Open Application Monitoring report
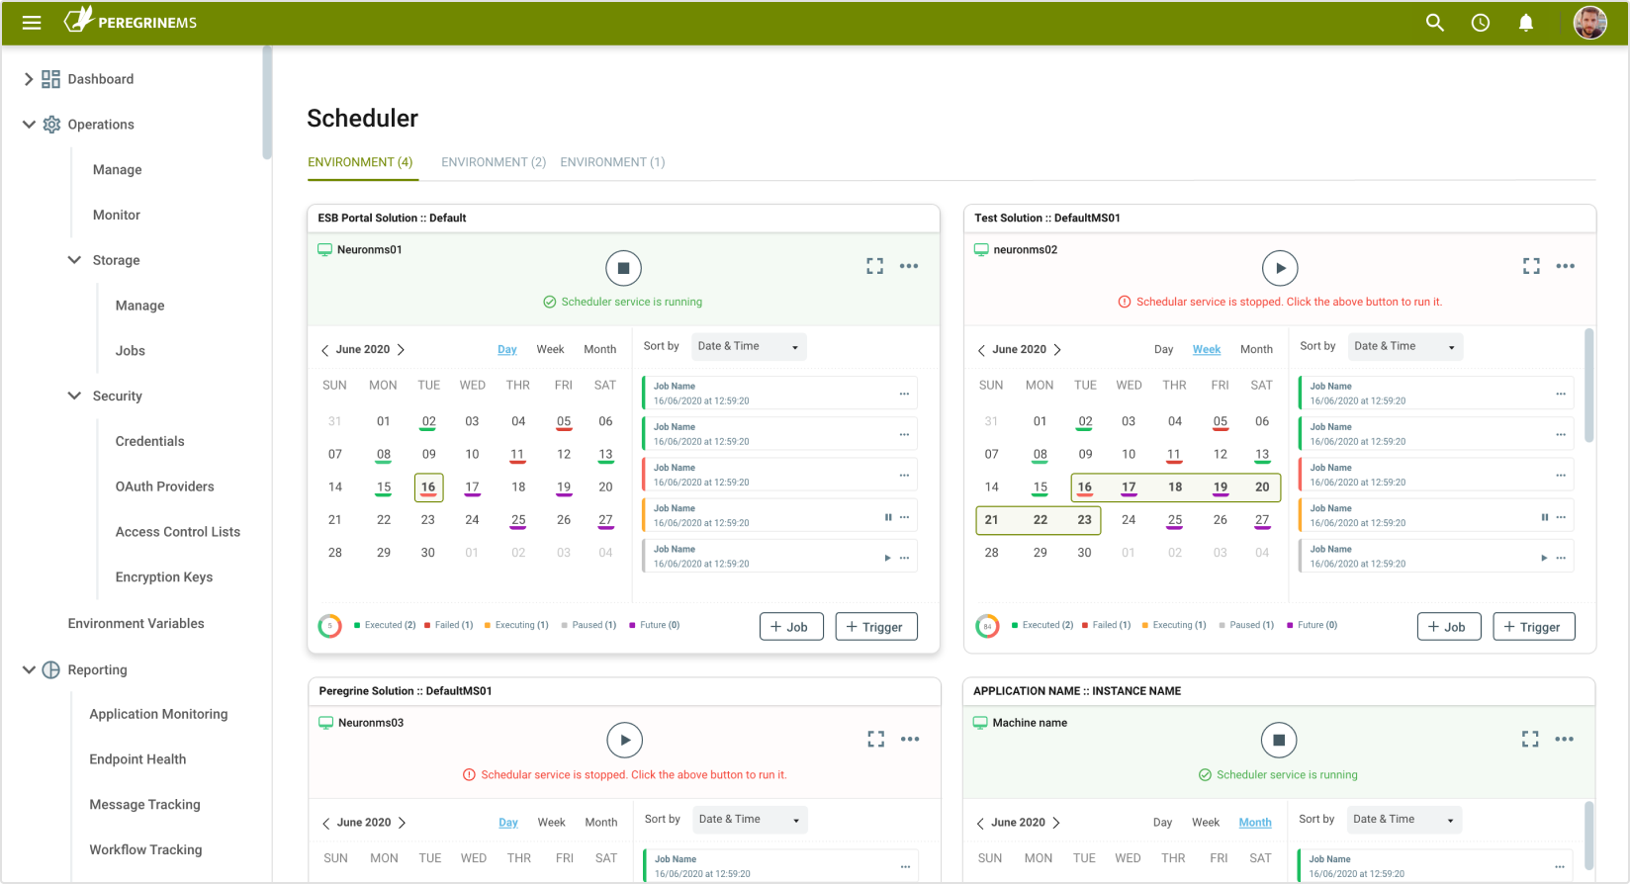1630x884 pixels. tap(158, 714)
